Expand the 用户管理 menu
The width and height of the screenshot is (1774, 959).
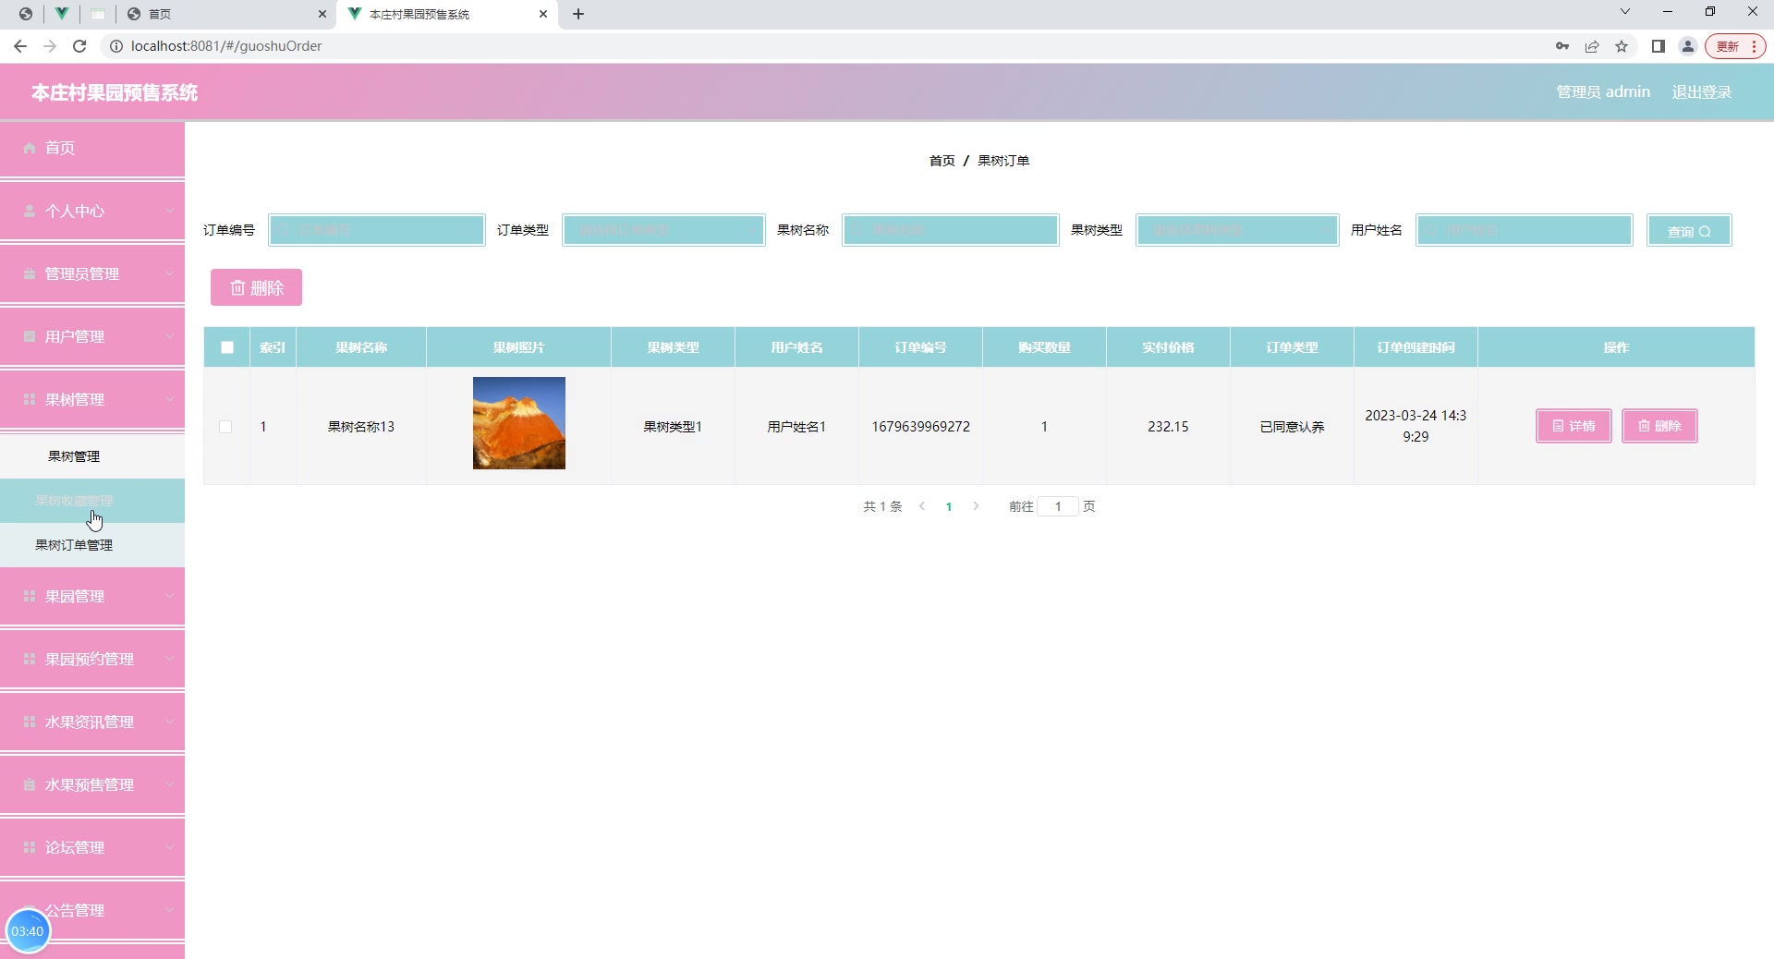[x=92, y=336]
